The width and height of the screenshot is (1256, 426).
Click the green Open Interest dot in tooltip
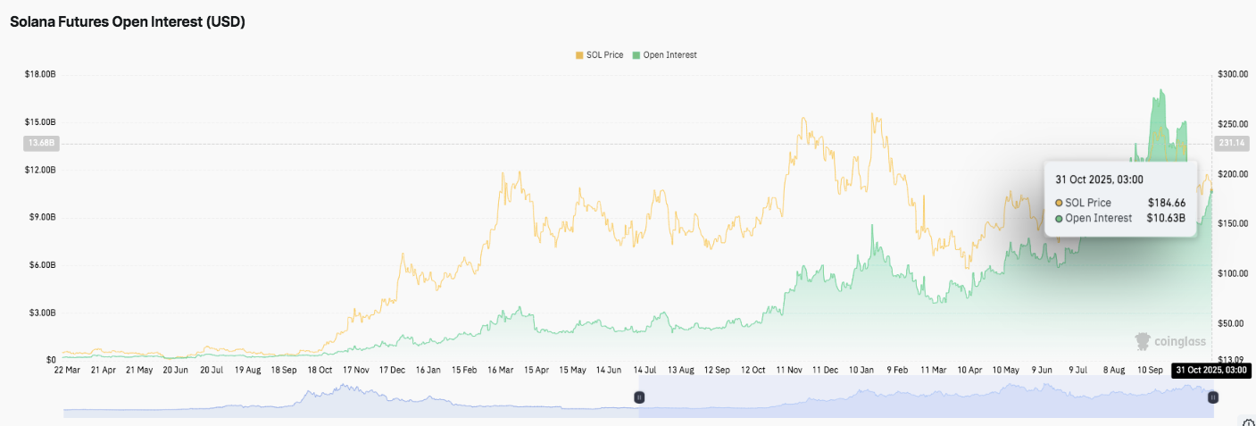coord(1059,218)
